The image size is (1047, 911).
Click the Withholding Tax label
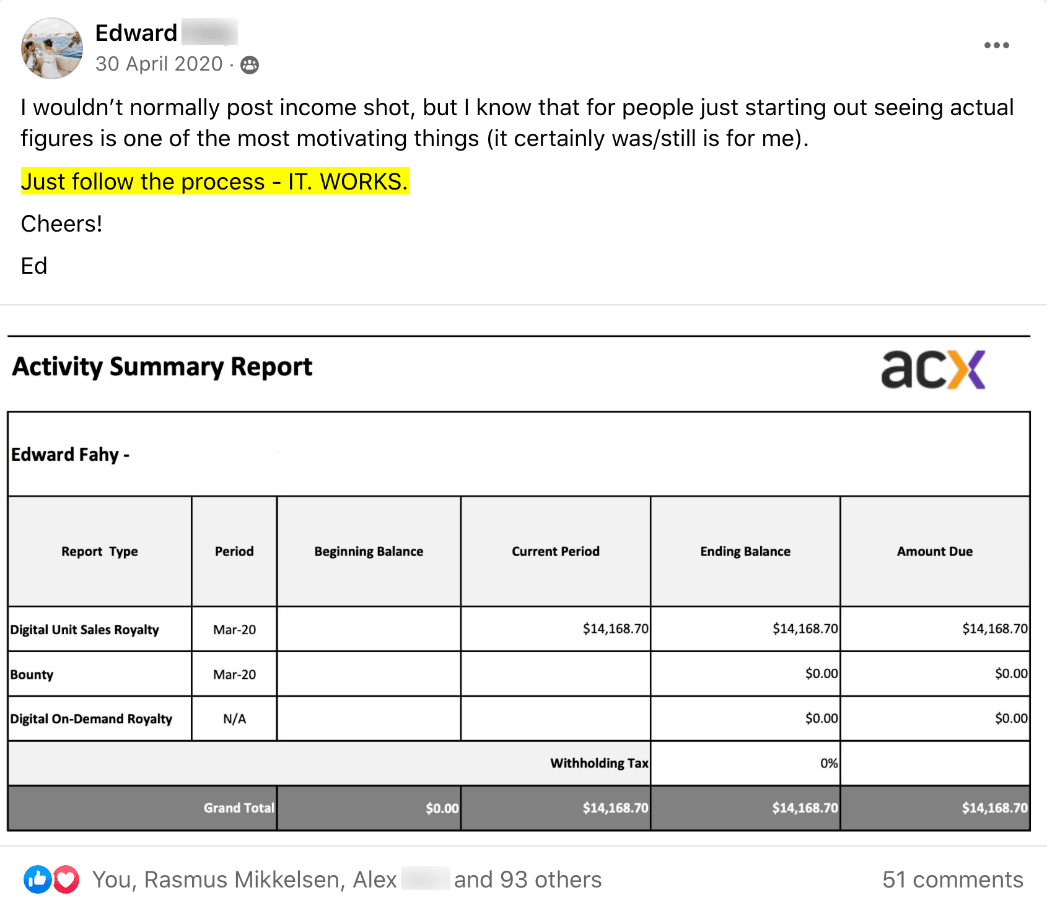(x=598, y=763)
